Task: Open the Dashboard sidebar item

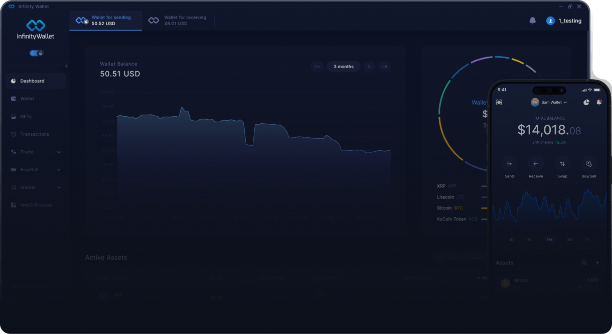Action: click(x=36, y=81)
